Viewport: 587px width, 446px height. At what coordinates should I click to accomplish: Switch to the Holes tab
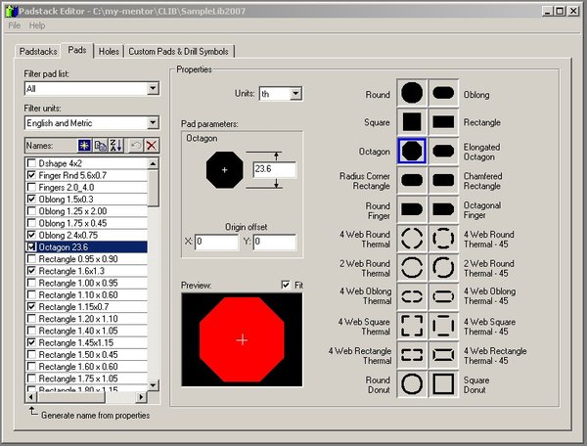pos(109,51)
